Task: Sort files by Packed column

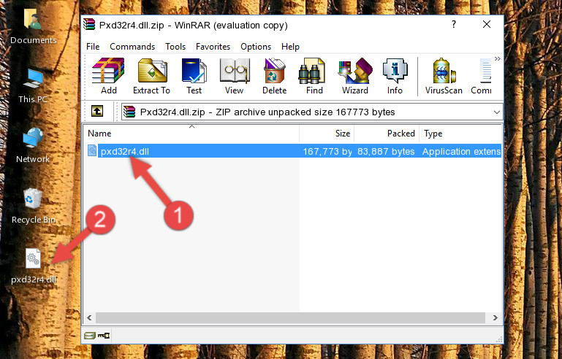Action: (x=387, y=134)
